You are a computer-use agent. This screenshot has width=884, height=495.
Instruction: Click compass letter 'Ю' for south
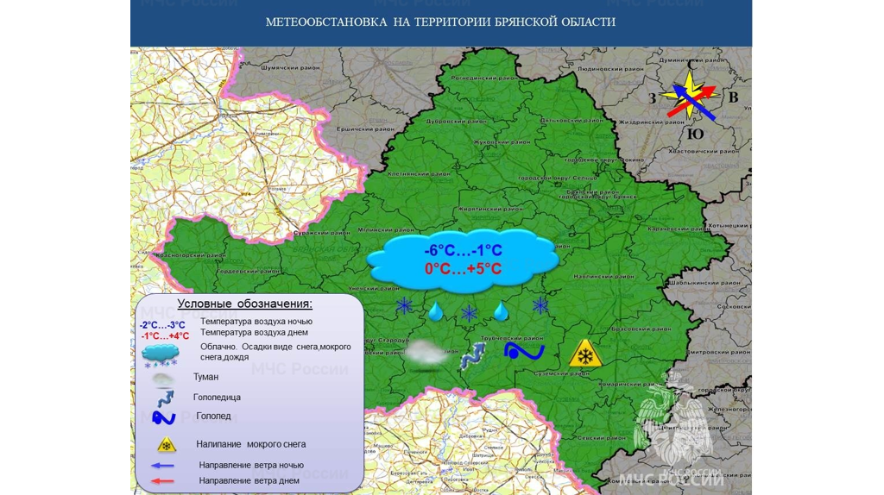[696, 134]
